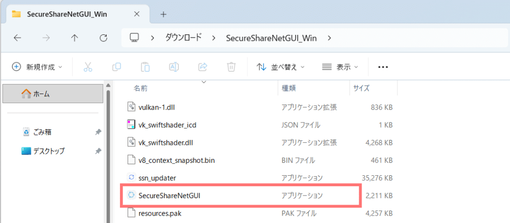Screen dimensions: 510x223
Task: Click ダウンロード in the address breadcrumb
Action: (x=183, y=38)
